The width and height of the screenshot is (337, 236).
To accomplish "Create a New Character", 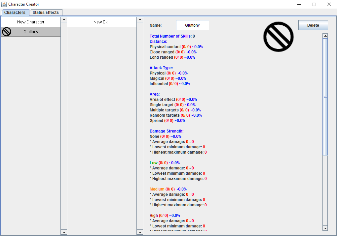I will point(31,22).
